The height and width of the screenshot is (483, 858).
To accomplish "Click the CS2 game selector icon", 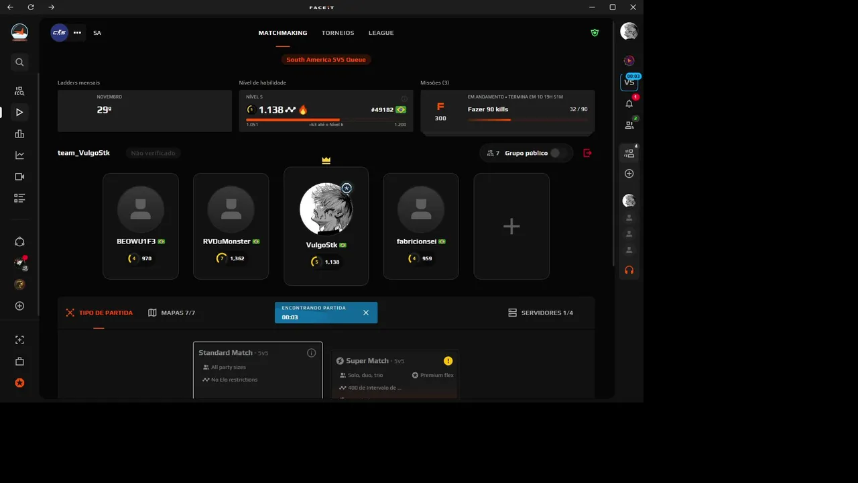I will pos(60,32).
